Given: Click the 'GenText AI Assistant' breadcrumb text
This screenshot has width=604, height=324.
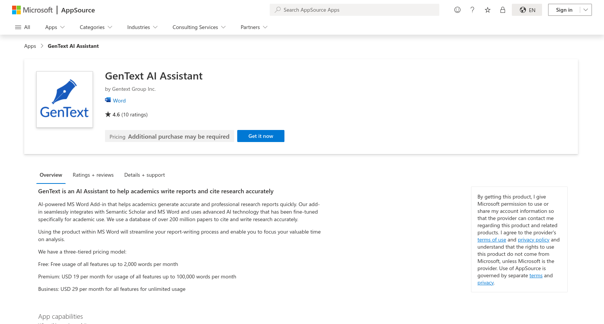Looking at the screenshot, I should (x=73, y=46).
